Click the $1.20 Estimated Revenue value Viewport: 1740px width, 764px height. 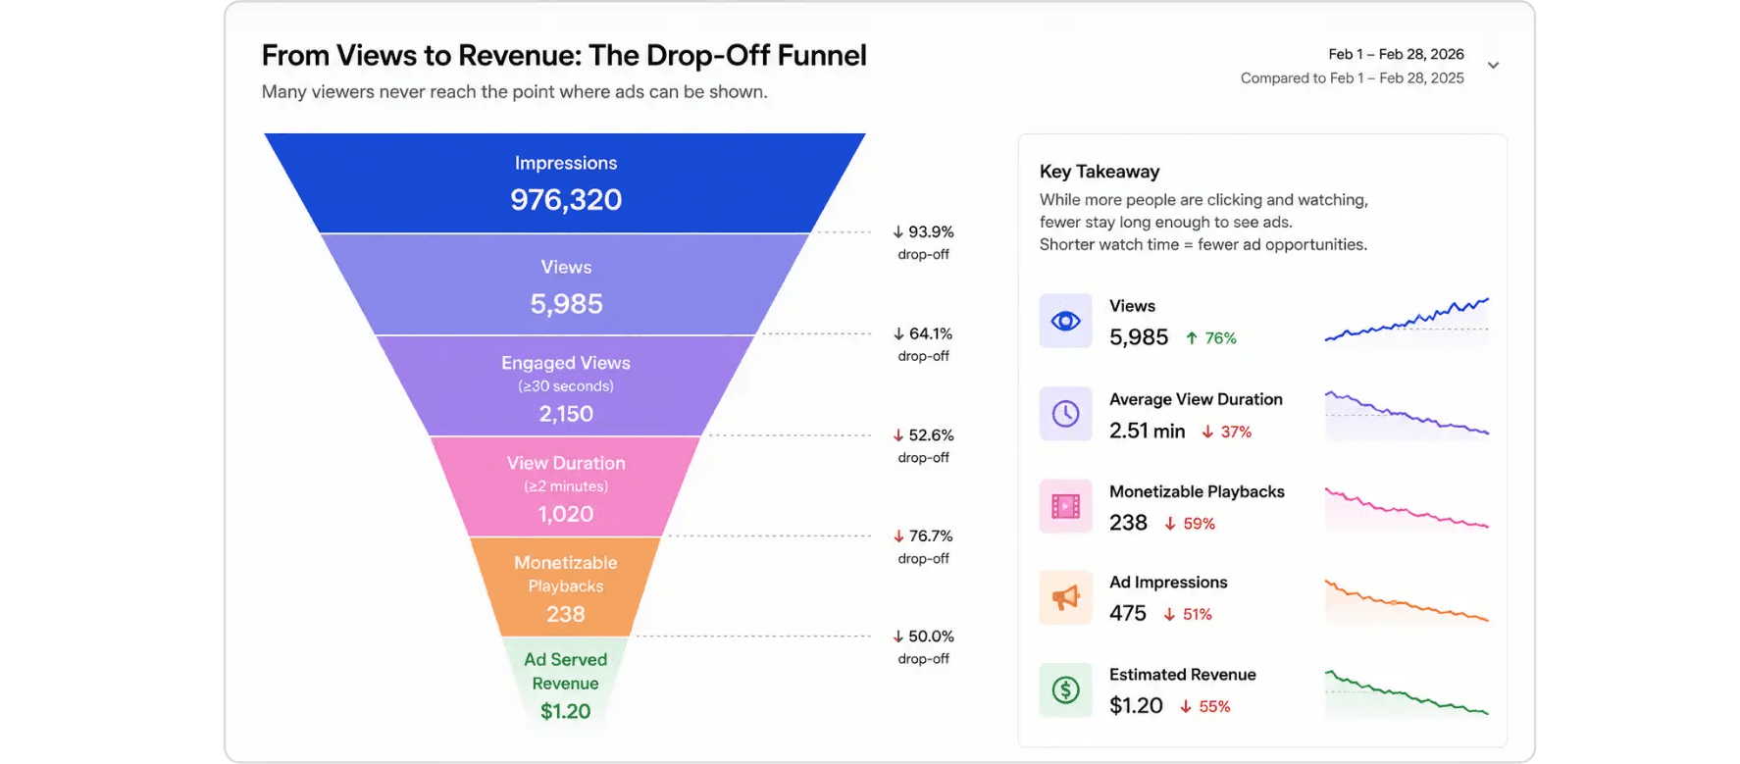[x=1136, y=705]
